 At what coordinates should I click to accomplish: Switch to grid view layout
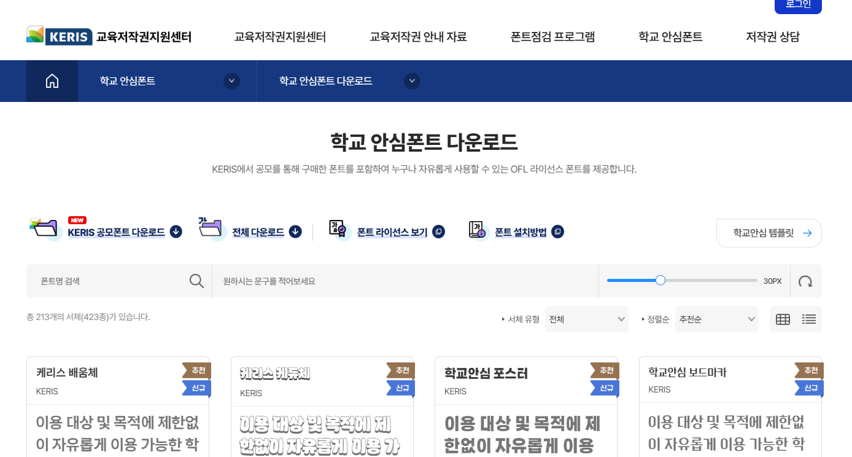[x=783, y=319]
